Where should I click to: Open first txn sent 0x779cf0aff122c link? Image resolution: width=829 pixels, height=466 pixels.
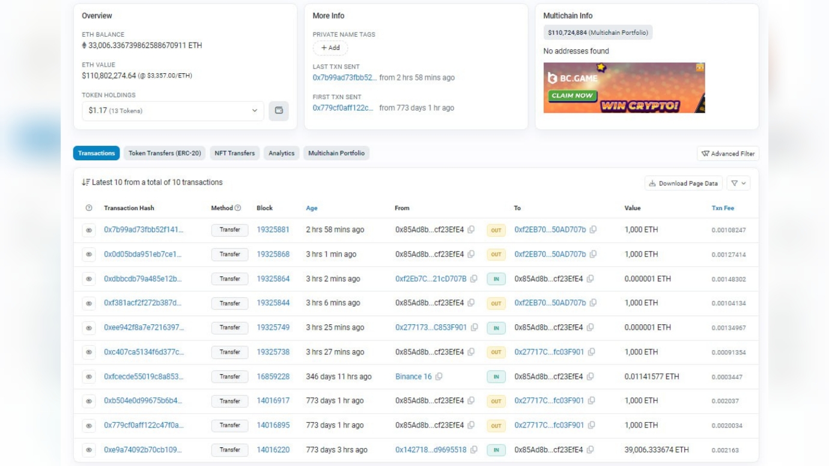[343, 108]
